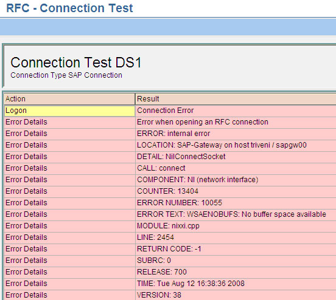Click the SUBRC 0 cell
The image size is (336, 300).
click(x=236, y=261)
